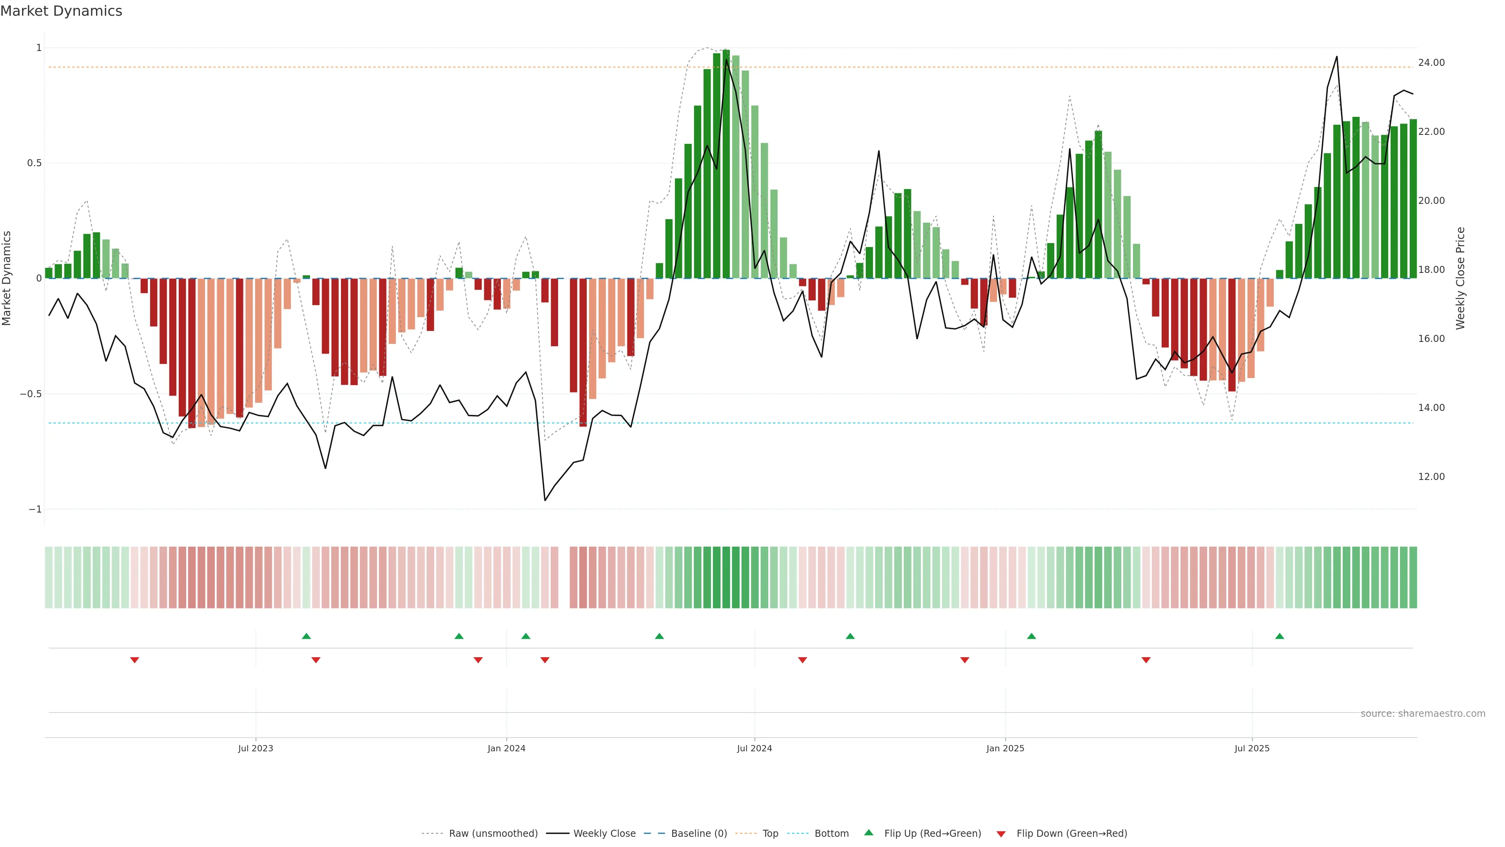Image resolution: width=1505 pixels, height=847 pixels.
Task: Click the Flip Down red triangle legend icon
Action: pos(1001,834)
